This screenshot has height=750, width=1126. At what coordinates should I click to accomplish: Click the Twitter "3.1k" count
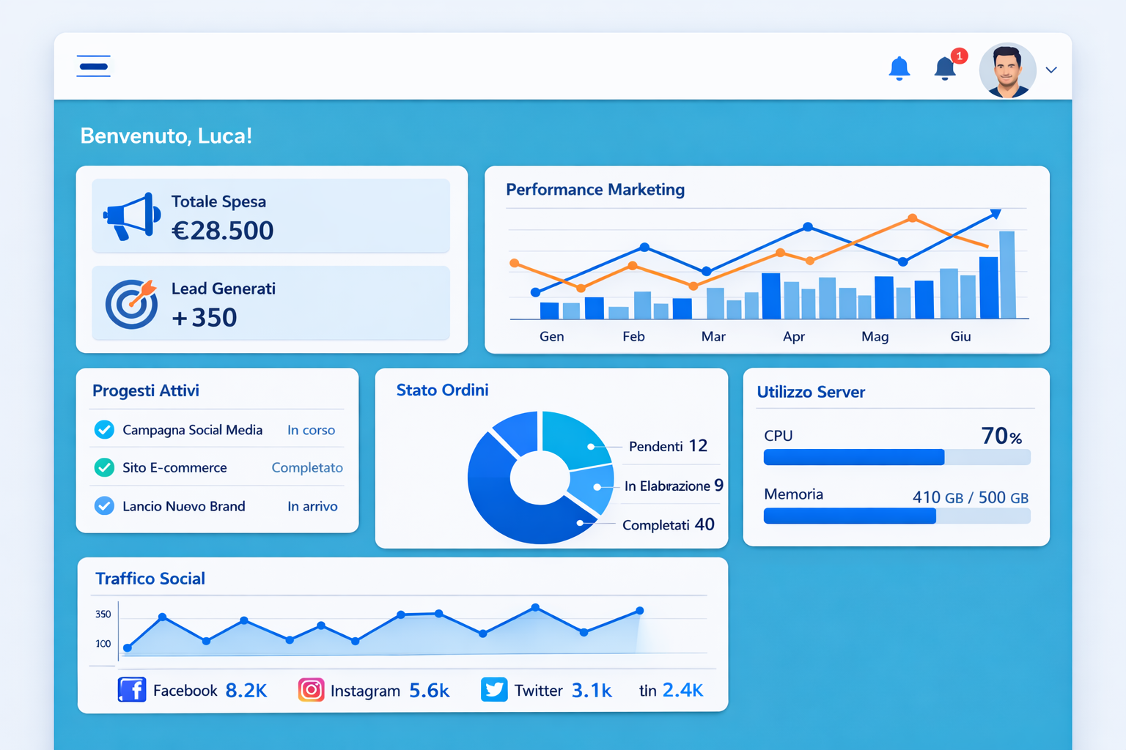tap(592, 691)
